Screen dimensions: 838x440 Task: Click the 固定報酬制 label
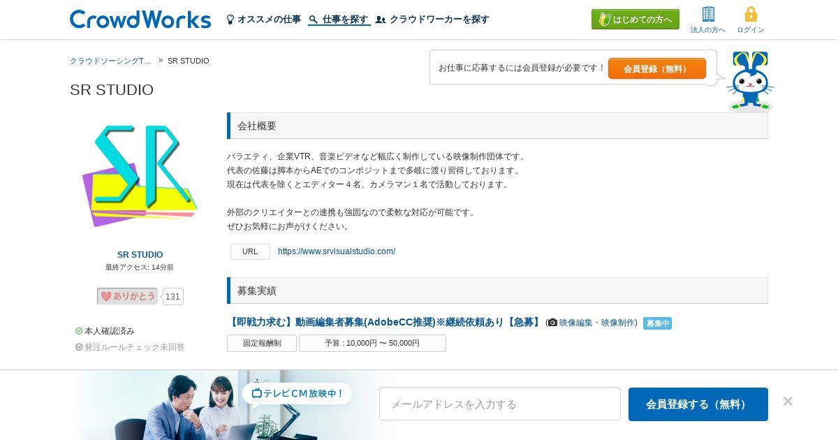(262, 343)
